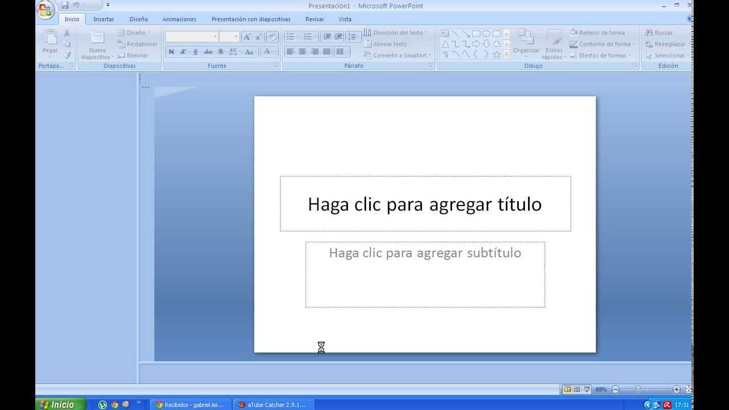This screenshot has height=410, width=729.
Task: Clear all formatting with the eraser icon
Action: pos(272,36)
